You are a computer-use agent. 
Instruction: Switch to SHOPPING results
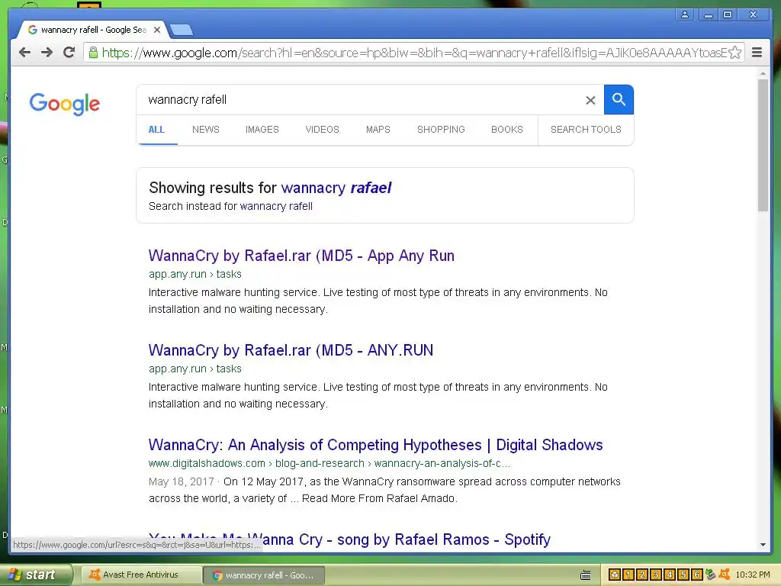coord(441,130)
